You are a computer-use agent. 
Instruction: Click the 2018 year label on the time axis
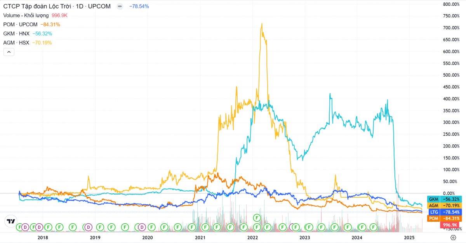(42, 237)
